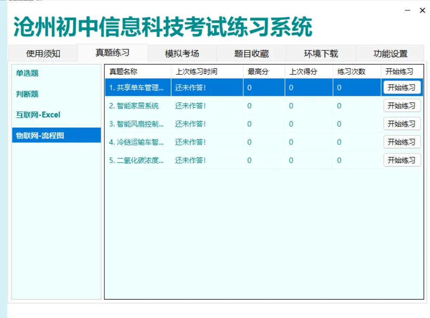Click 开始练习 on 二氧化碳浓度 row
This screenshot has width=430, height=318.
pyautogui.click(x=402, y=160)
